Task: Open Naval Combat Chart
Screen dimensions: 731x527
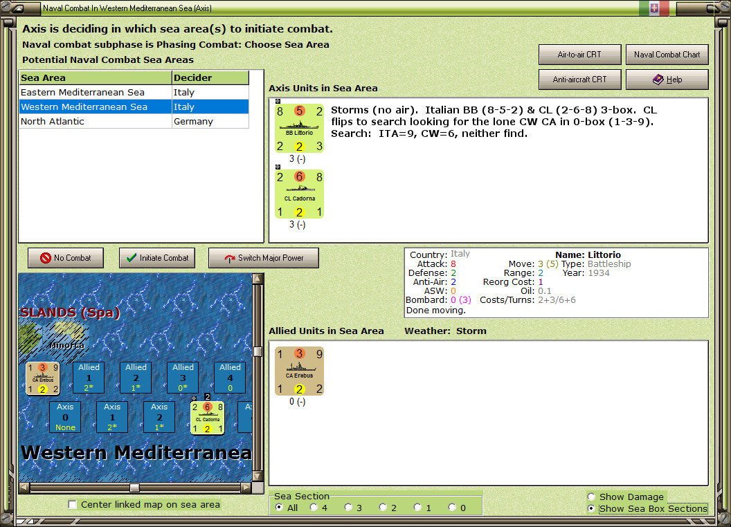Action: 667,55
